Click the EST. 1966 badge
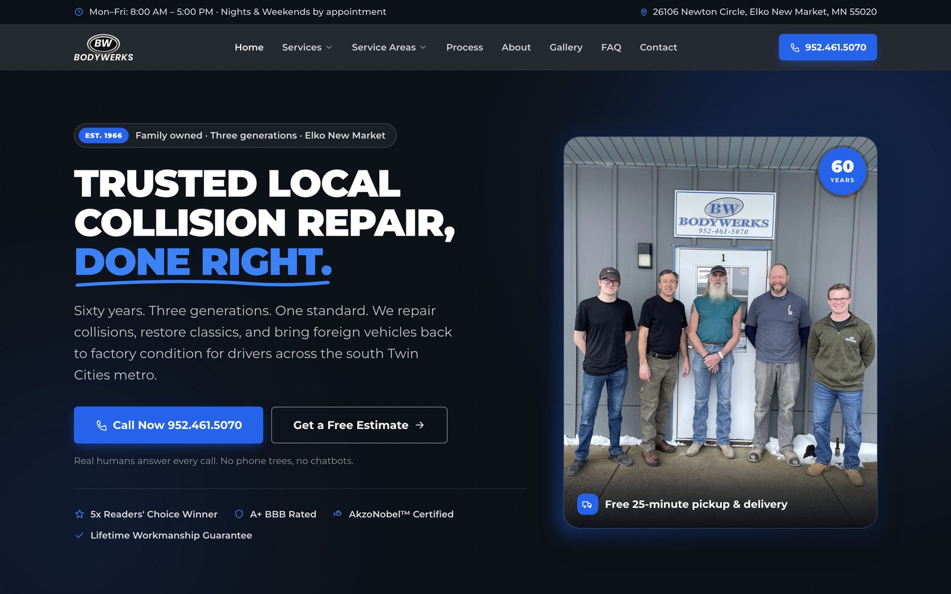Screen dimensions: 951x594 [103, 135]
